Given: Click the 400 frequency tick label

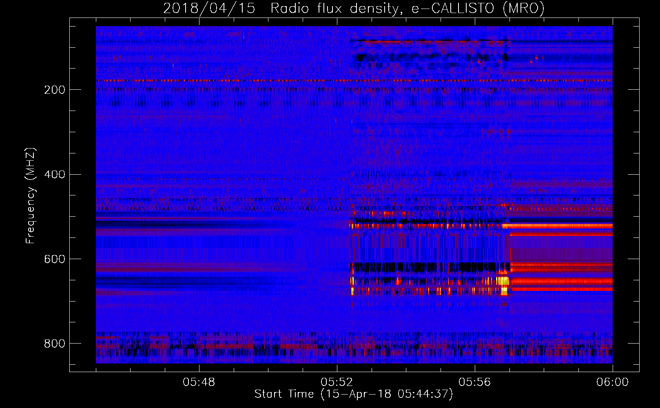Looking at the screenshot, I should [55, 175].
